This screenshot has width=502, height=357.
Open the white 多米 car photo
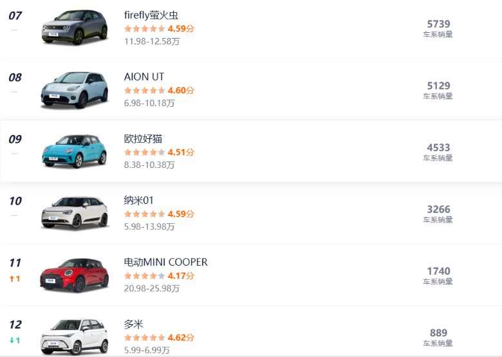[x=74, y=336]
